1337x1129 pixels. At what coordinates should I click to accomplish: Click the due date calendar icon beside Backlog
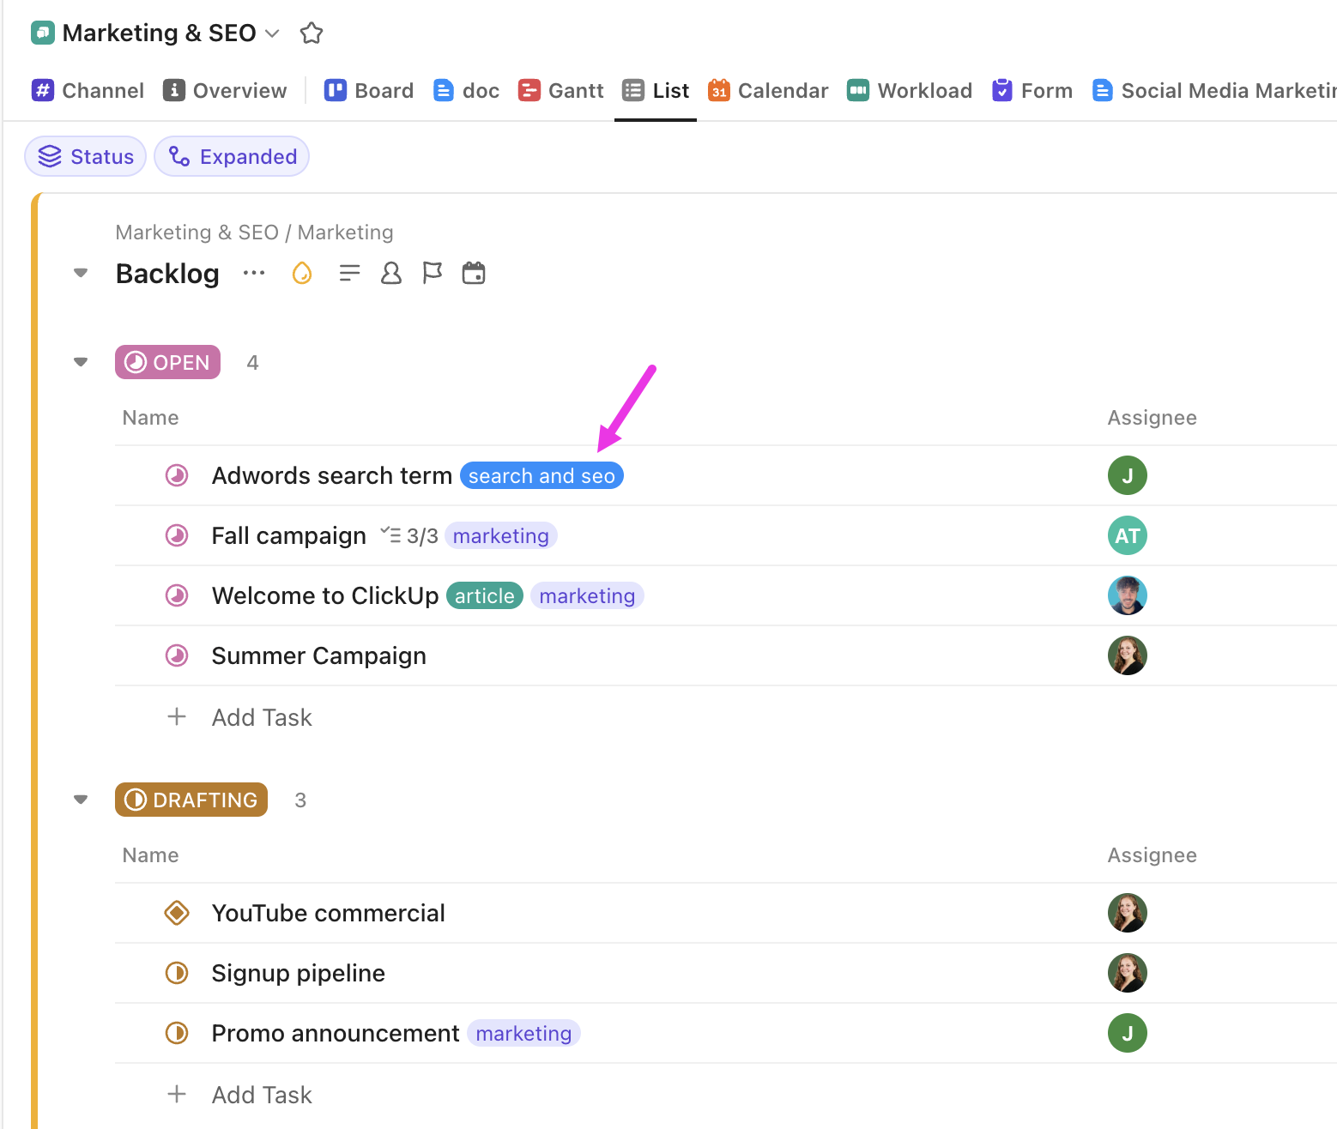474,273
